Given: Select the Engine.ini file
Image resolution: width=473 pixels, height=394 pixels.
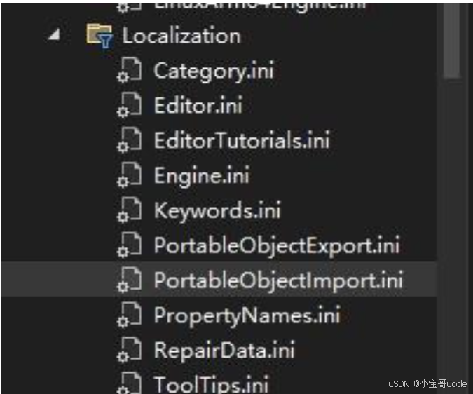Looking at the screenshot, I should click(202, 176).
